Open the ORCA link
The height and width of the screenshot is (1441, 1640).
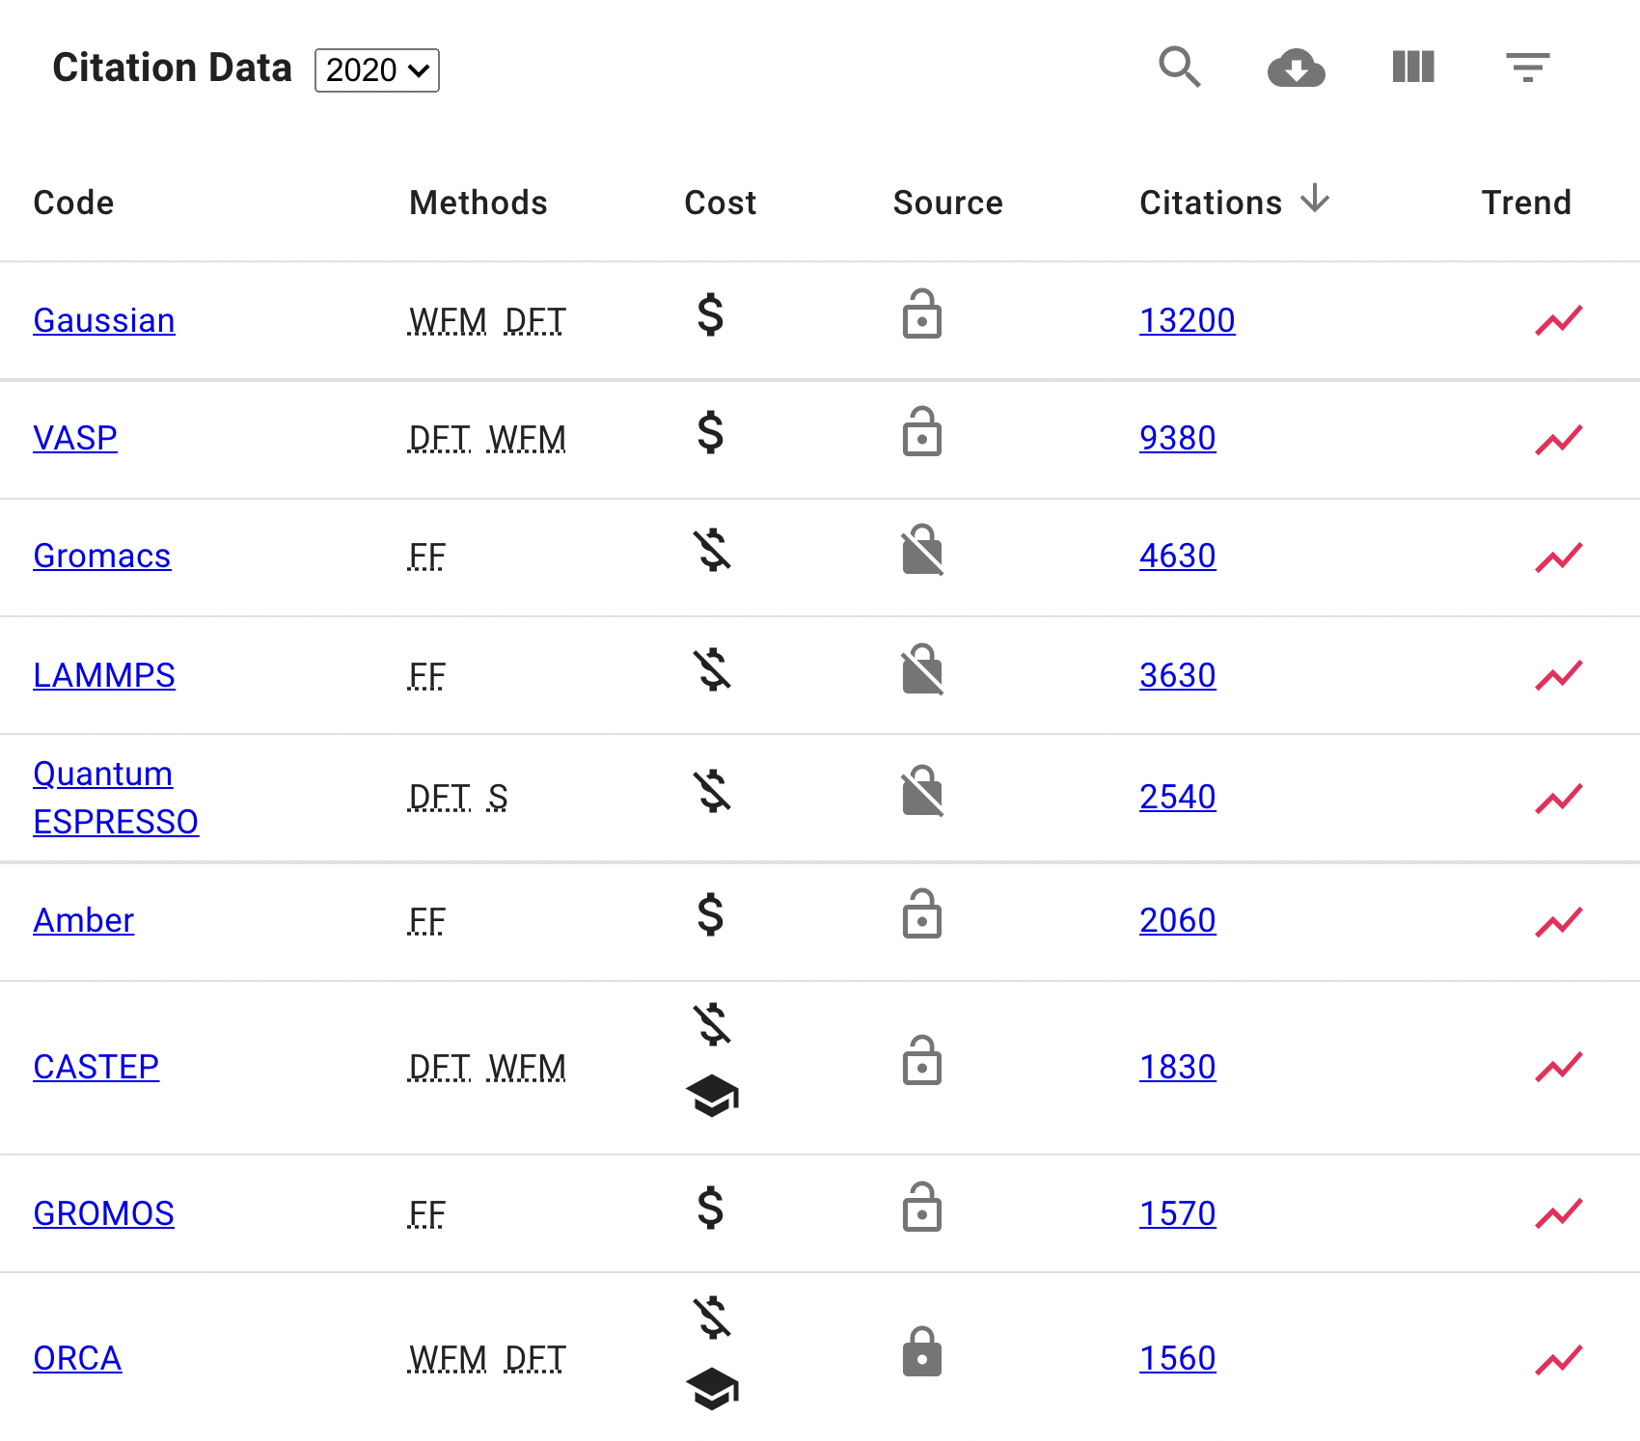pyautogui.click(x=77, y=1358)
